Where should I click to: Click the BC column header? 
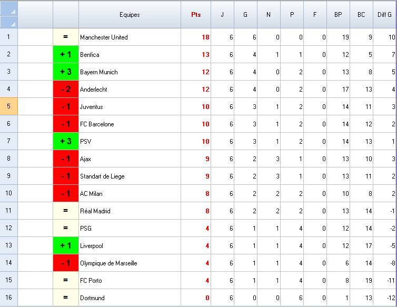click(x=361, y=15)
